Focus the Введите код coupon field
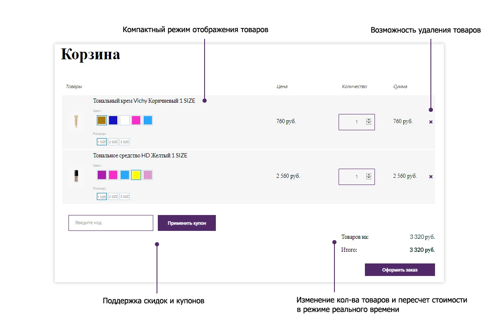The image size is (501, 334). [x=111, y=223]
